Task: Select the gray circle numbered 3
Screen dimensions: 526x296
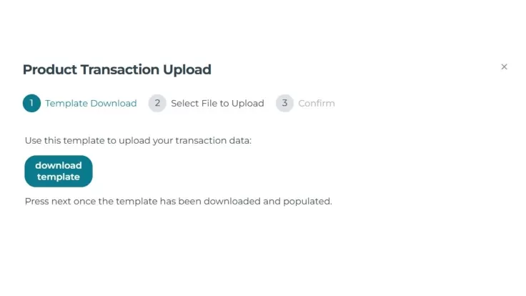Action: (284, 103)
